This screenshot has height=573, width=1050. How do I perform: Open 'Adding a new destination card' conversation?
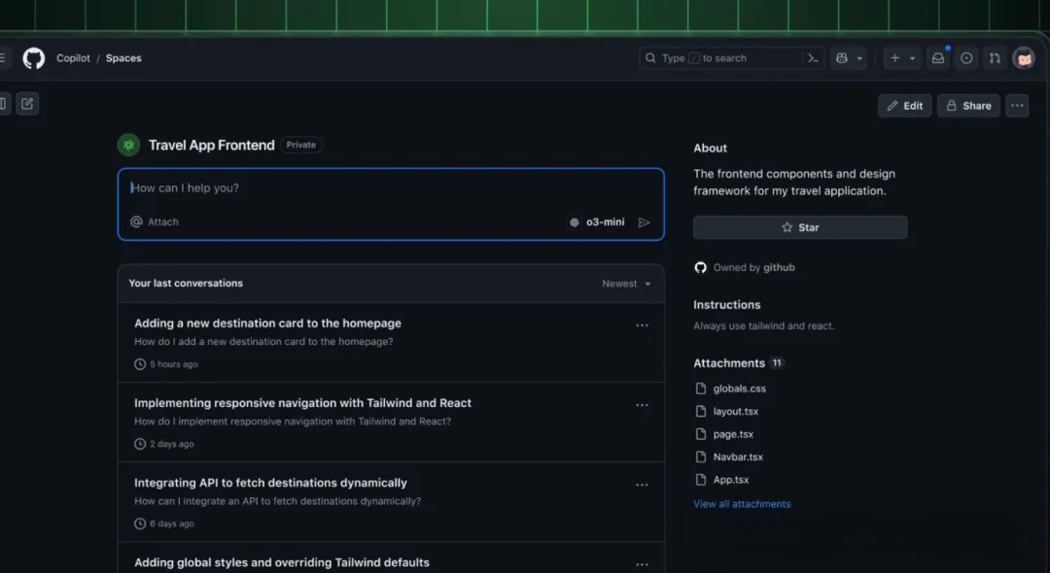pos(268,323)
